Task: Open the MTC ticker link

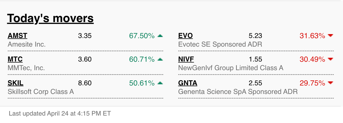Action: tap(15, 59)
